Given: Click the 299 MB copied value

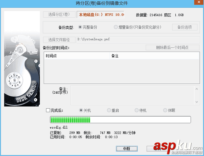Looking at the screenshot, I should (75, 133).
